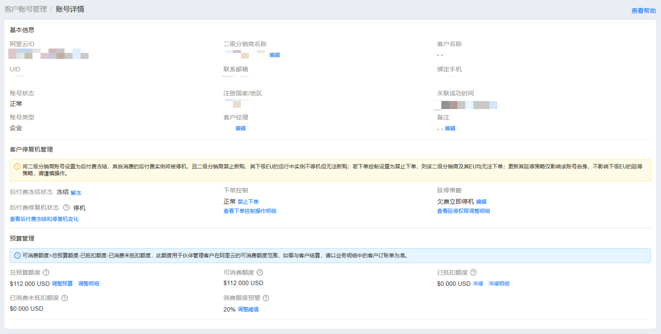Click 调整预算 beside total budget
The width and height of the screenshot is (661, 334).
click(62, 283)
